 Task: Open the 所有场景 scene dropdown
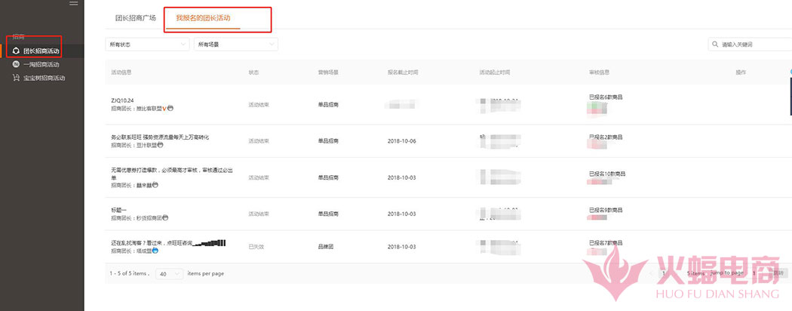(236, 45)
